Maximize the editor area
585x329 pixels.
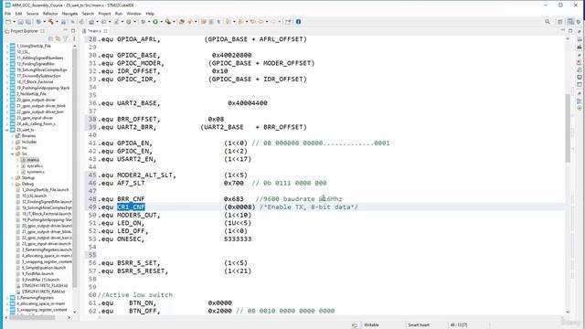click(x=570, y=31)
